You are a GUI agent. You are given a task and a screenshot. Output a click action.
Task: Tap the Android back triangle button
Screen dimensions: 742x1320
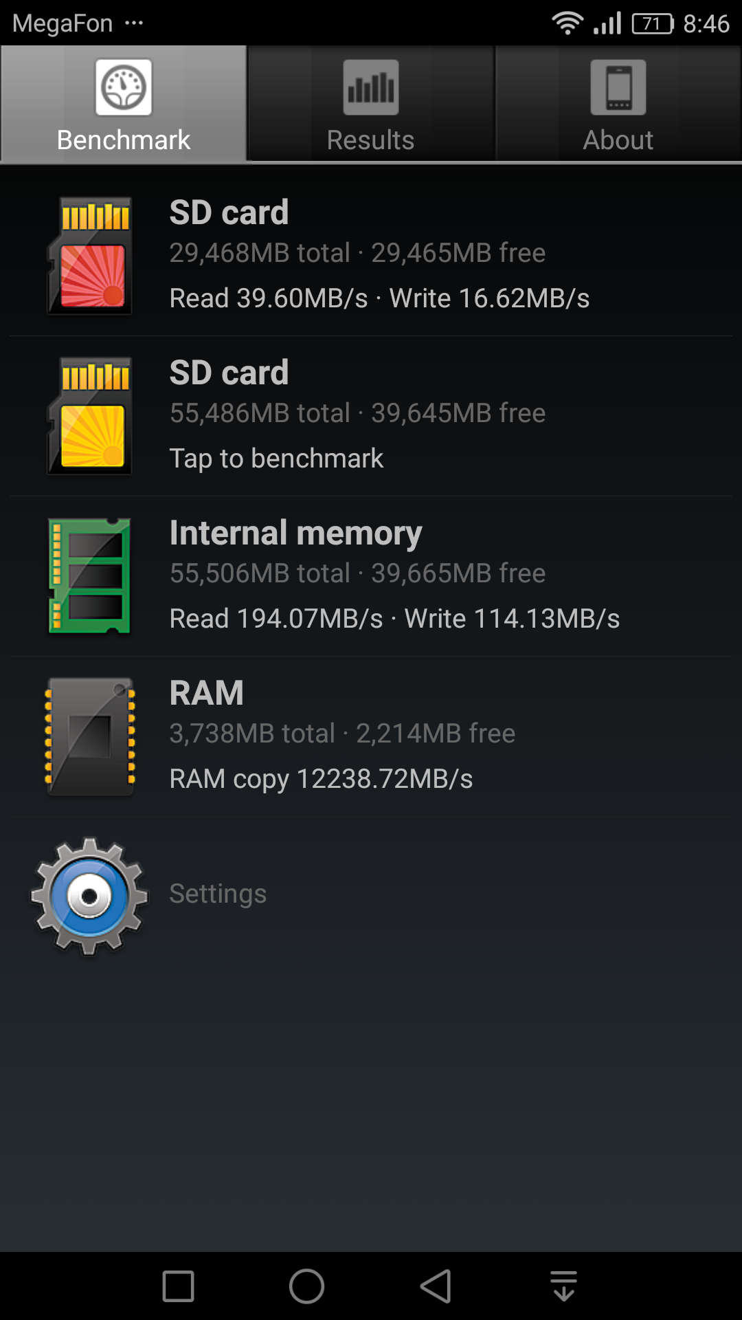(436, 1286)
